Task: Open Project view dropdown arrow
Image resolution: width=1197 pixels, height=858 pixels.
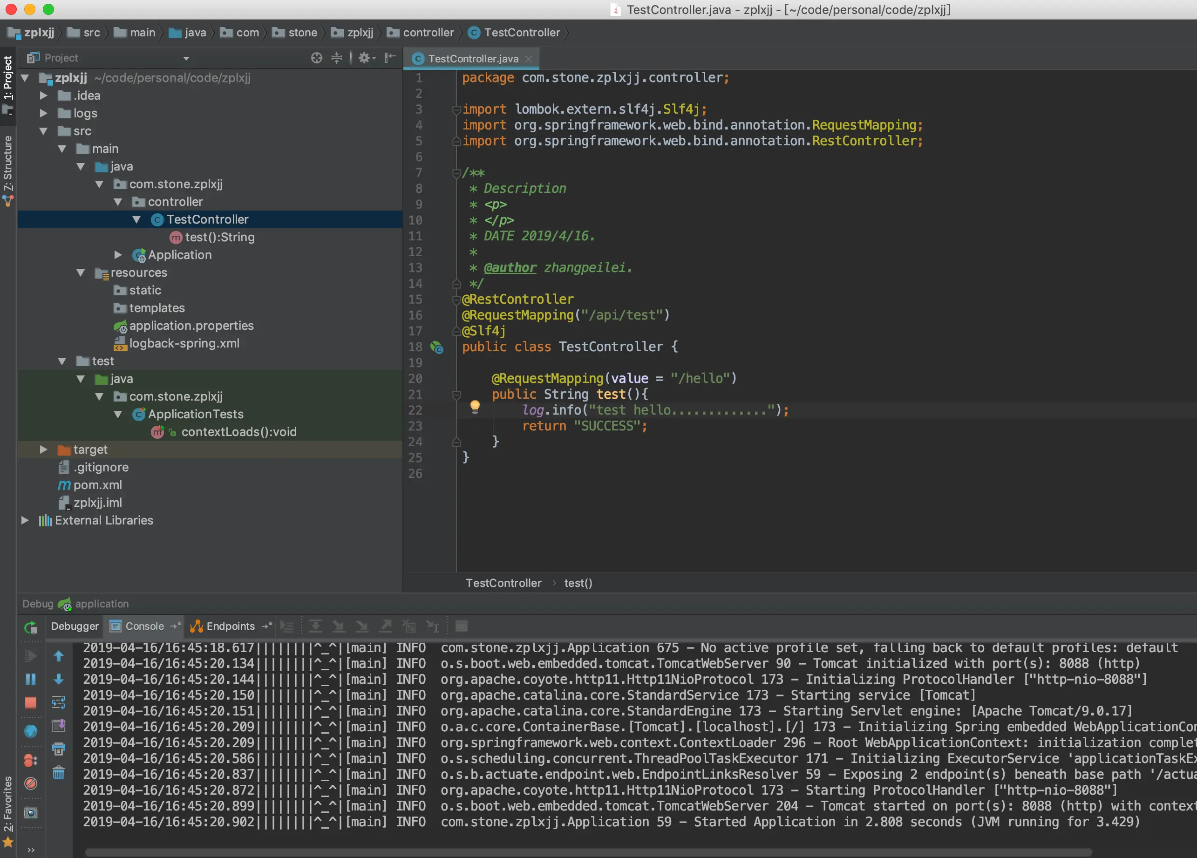Action: coord(186,58)
